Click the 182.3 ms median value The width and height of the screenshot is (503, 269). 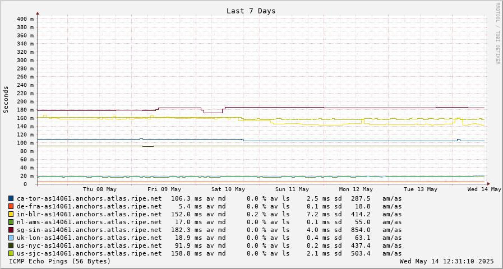[186, 230]
